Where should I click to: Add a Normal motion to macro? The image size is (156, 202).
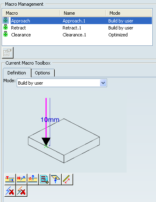point(22,180)
